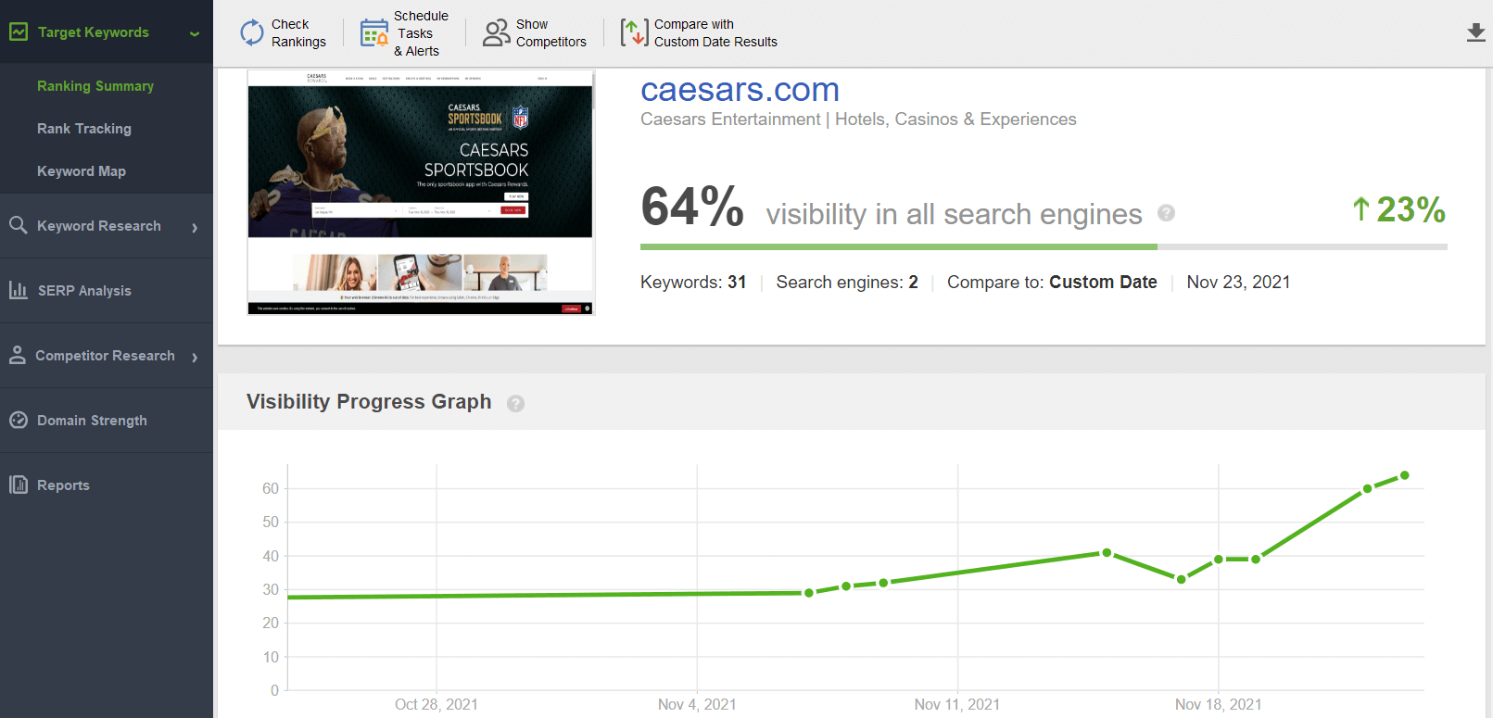Viewport: 1493px width, 718px height.
Task: Collapse the Target Keywords section
Action: [195, 33]
